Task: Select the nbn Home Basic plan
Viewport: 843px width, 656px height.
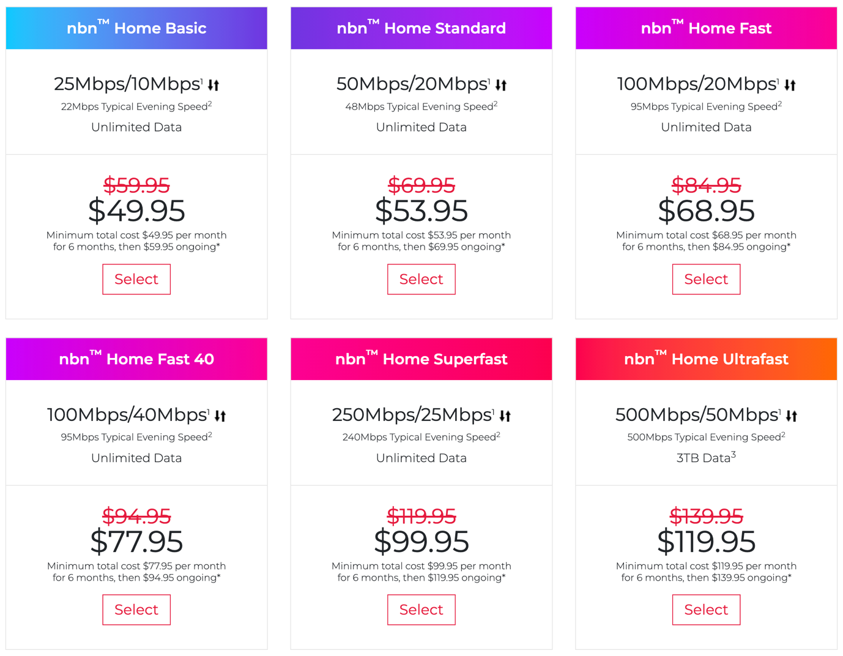Action: click(x=136, y=279)
